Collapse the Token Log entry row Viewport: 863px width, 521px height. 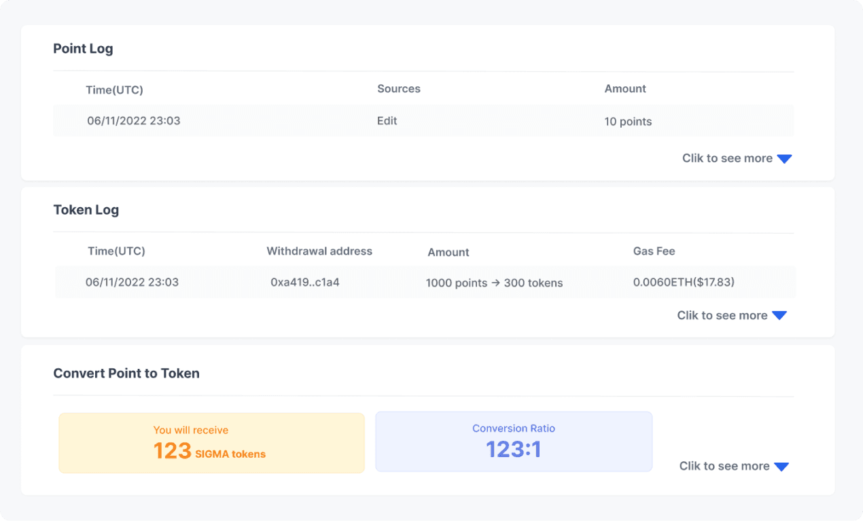pyautogui.click(x=423, y=282)
